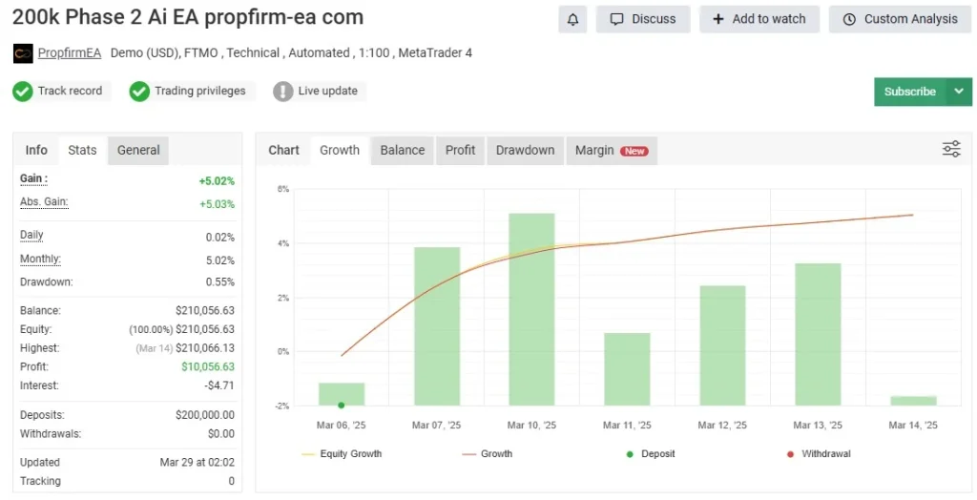Click the Live update label
977x500 pixels.
click(328, 91)
